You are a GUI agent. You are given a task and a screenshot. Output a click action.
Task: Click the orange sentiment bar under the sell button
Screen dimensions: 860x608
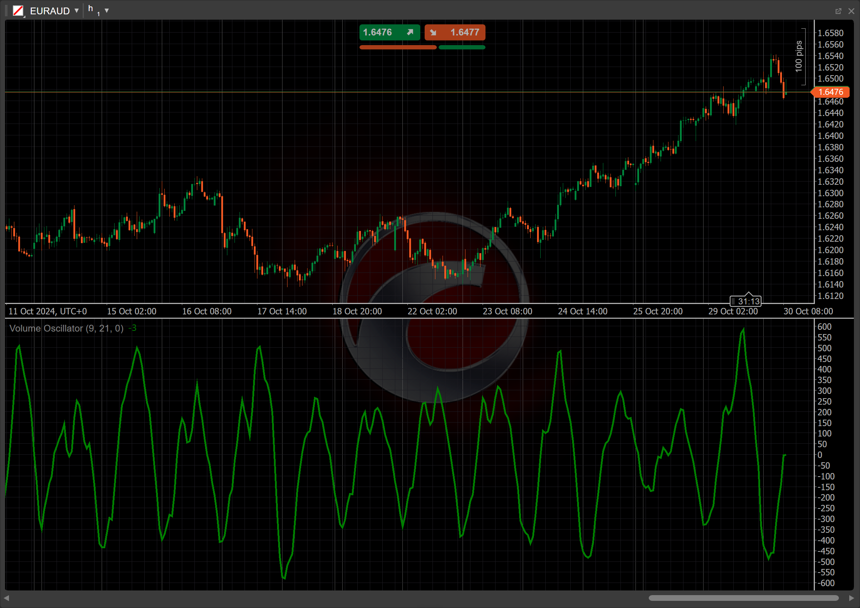tap(398, 47)
